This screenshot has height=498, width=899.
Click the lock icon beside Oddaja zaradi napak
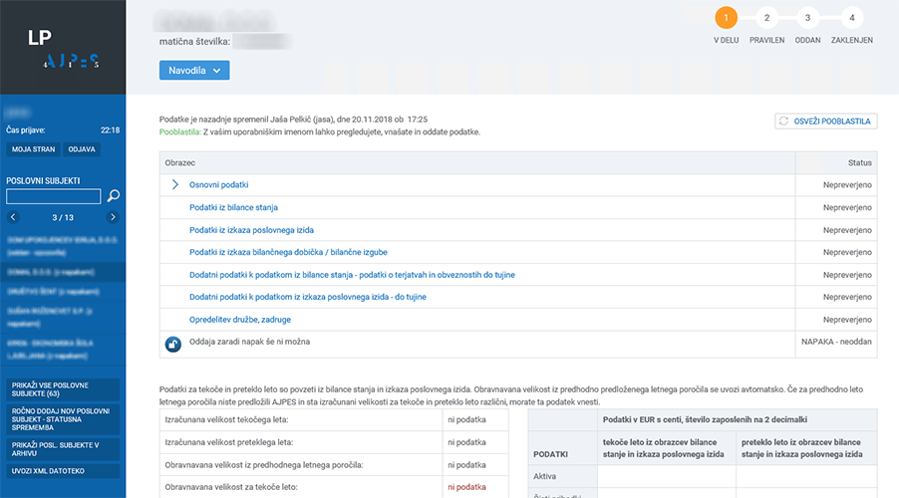pos(172,344)
